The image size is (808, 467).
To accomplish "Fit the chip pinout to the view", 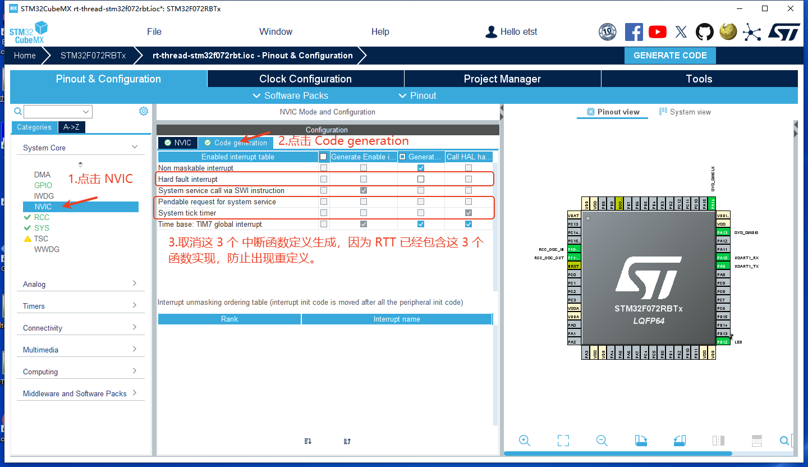I will click(x=563, y=441).
